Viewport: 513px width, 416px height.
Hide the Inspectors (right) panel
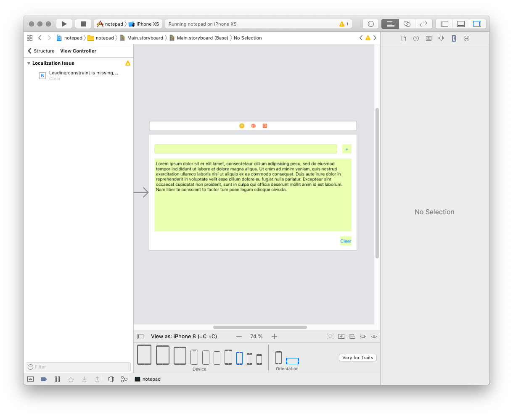(477, 24)
